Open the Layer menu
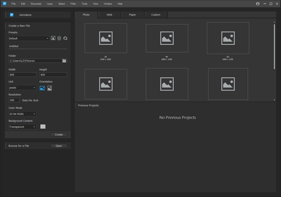This screenshot has width=281, height=197. (x=50, y=4)
